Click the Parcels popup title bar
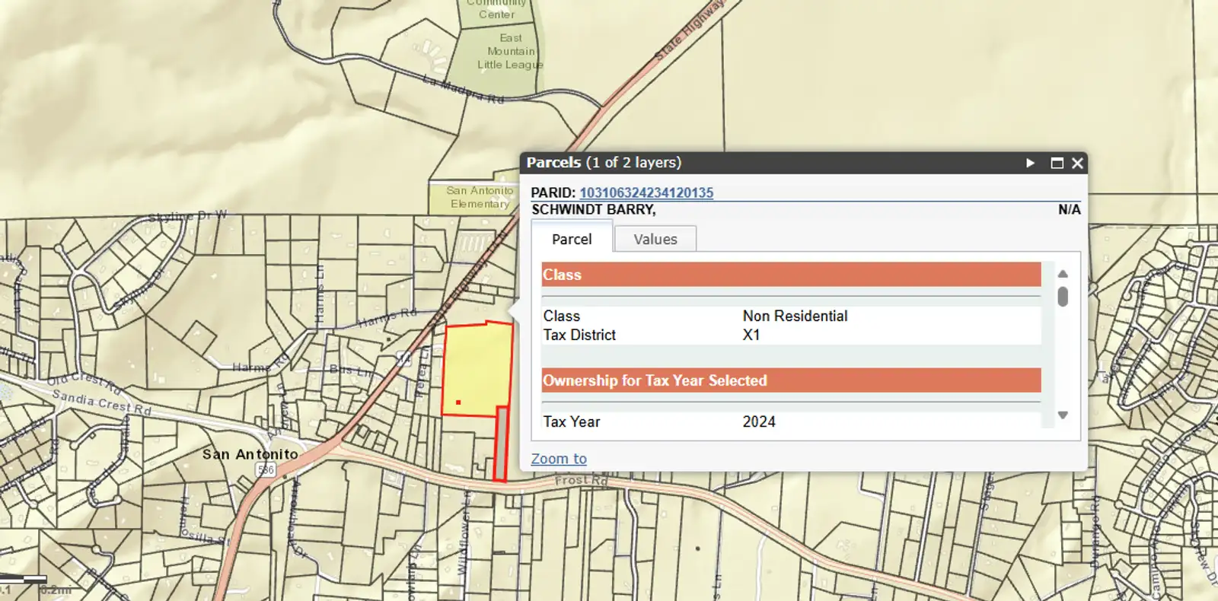 [x=803, y=163]
